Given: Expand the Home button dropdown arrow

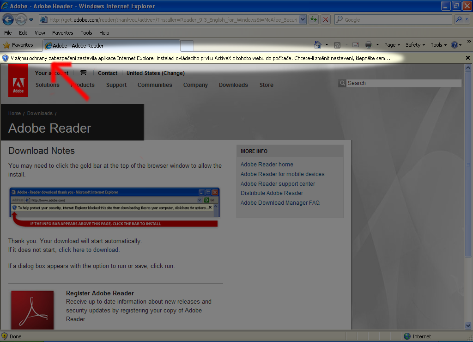Looking at the screenshot, I should pos(327,45).
